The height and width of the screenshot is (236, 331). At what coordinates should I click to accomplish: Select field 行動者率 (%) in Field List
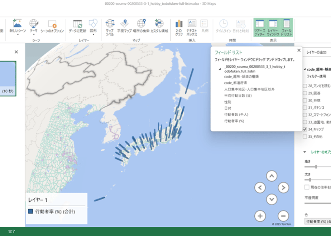click(234, 121)
